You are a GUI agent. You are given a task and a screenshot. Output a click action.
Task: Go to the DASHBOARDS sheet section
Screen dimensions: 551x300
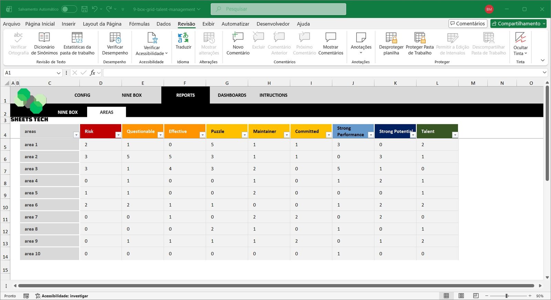(x=232, y=95)
